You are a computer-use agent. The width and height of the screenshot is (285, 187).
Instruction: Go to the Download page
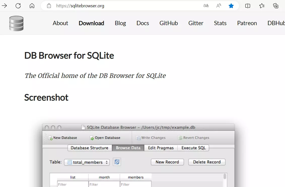pos(91,23)
